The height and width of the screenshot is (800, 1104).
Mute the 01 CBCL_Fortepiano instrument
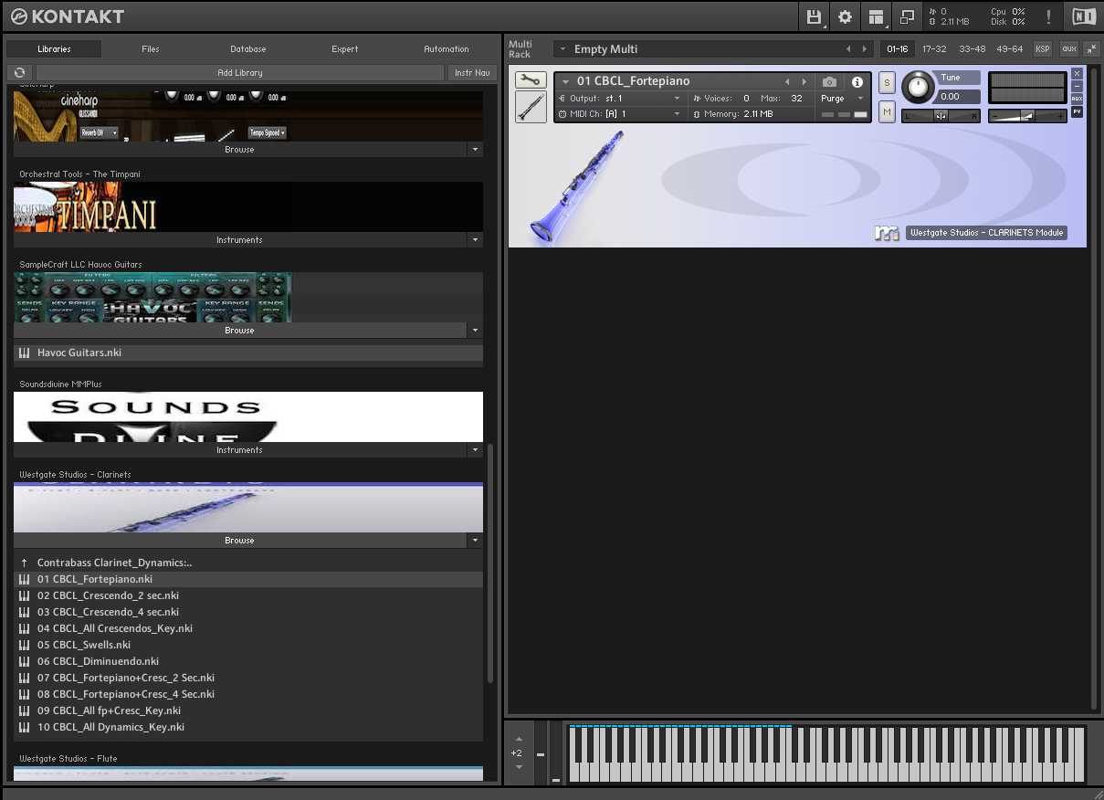pos(887,111)
